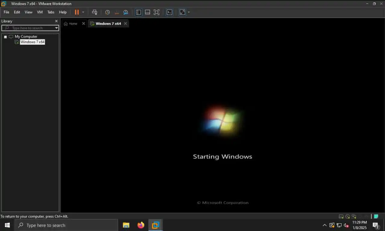The width and height of the screenshot is (385, 231).
Task: Toggle the library sidebar view icon
Action: [x=138, y=12]
